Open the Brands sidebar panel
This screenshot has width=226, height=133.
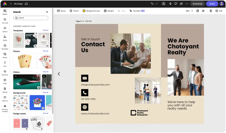click(5, 90)
